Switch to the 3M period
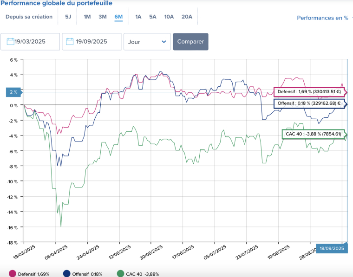This screenshot has height=277, width=353. [103, 17]
